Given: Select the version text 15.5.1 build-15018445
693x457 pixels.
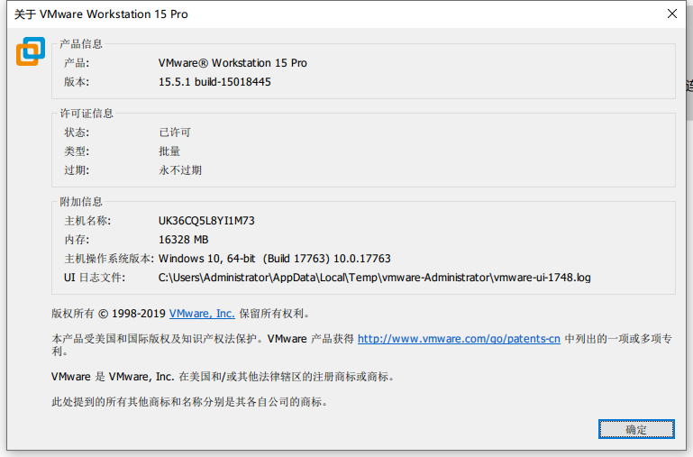Looking at the screenshot, I should pos(214,82).
